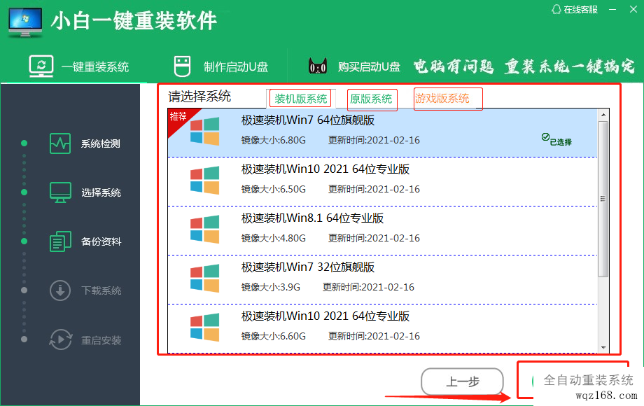This screenshot has width=644, height=406.
Task: Click Windows logo of 6.50G Win10 row
Action: [x=204, y=180]
